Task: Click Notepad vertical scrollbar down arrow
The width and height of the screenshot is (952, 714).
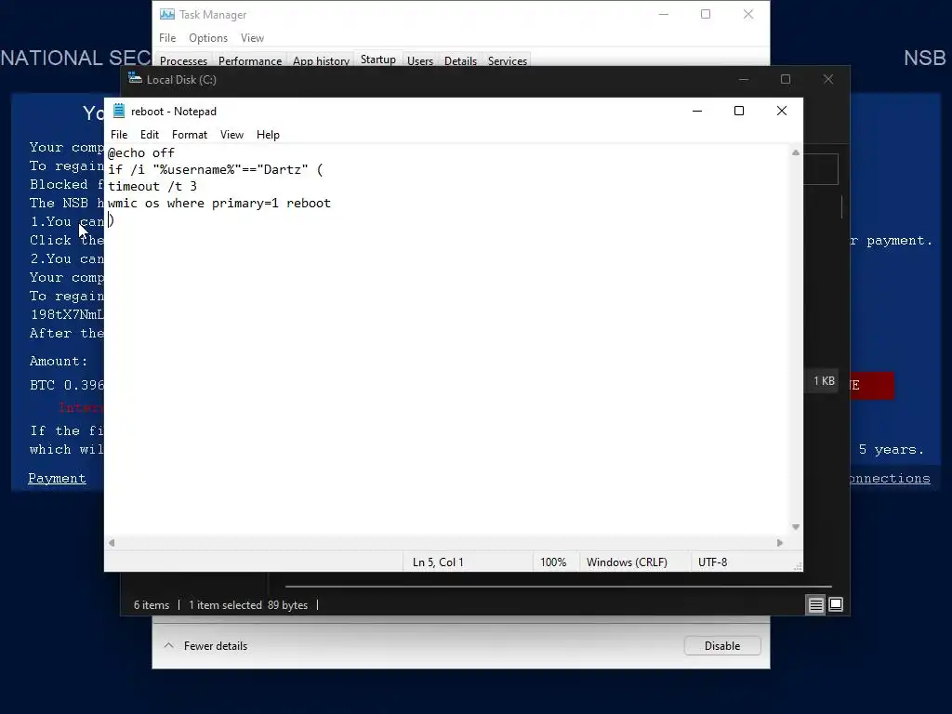Action: pyautogui.click(x=796, y=527)
